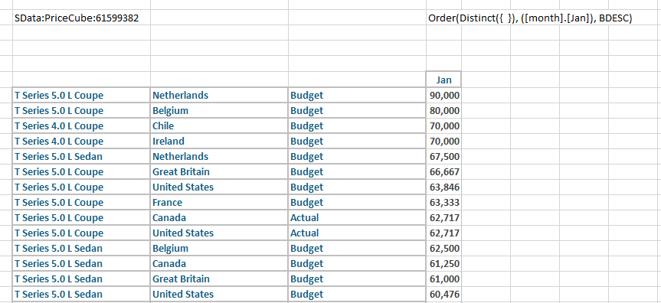Click Actual cell in United States row
Viewport: 661px width, 303px height.
tap(357, 233)
